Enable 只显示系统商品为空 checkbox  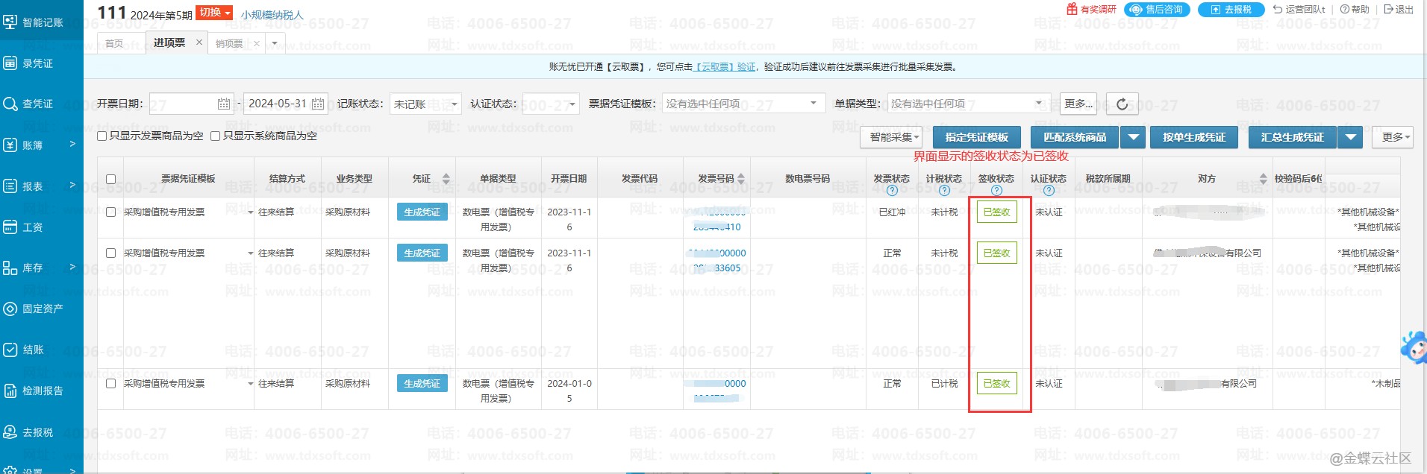click(216, 136)
